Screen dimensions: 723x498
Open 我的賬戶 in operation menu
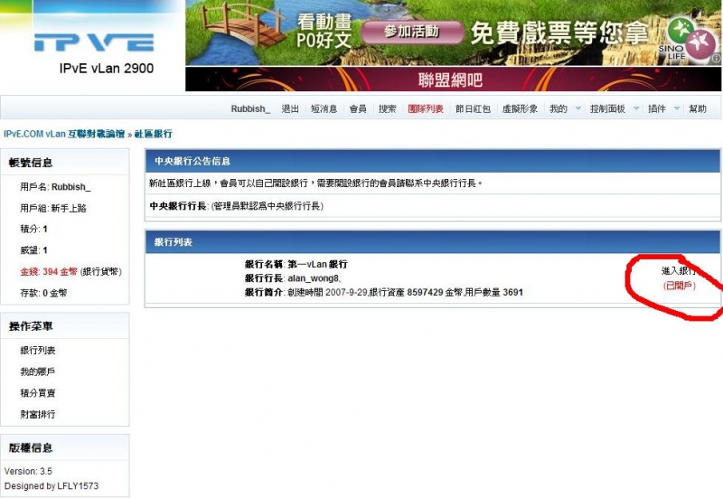[38, 371]
